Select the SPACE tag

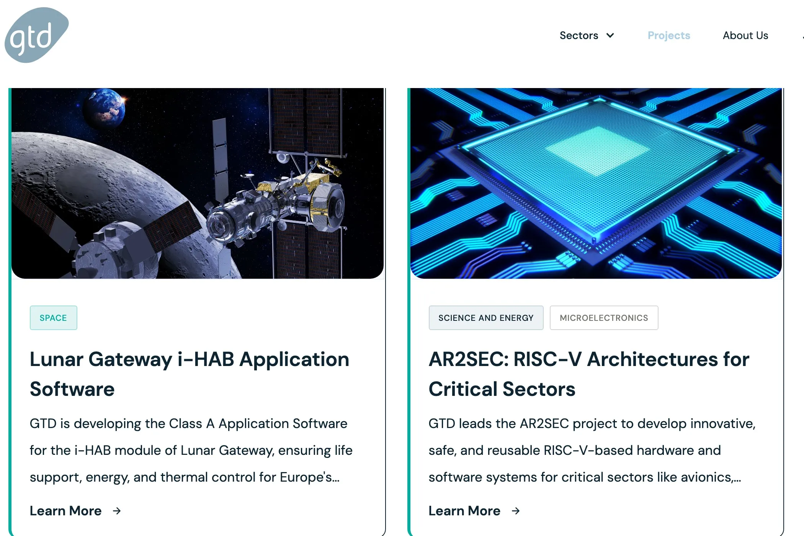click(x=53, y=318)
